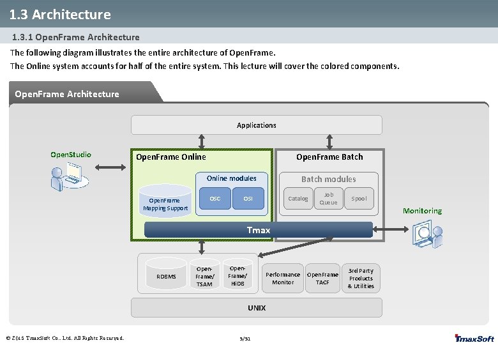Click the OSI module box
The width and height of the screenshot is (498, 345).
[x=248, y=199]
